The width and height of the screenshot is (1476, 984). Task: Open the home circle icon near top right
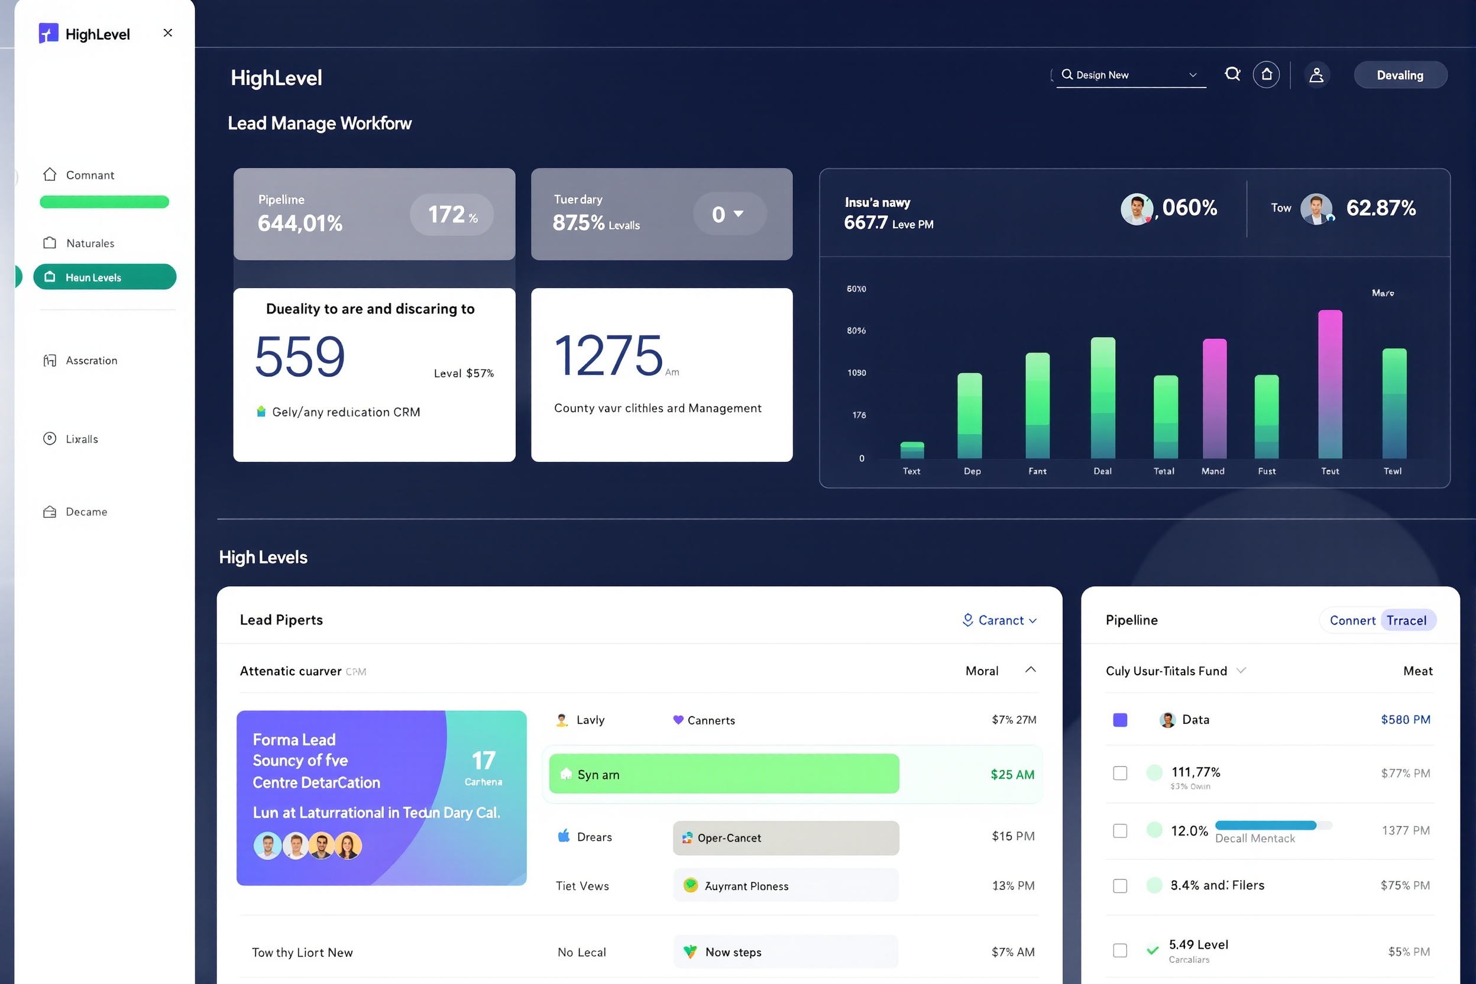click(1267, 74)
